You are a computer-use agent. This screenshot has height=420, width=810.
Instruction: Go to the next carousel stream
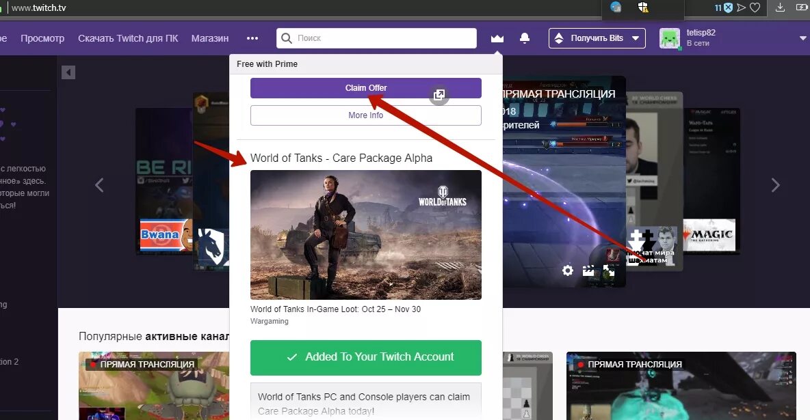click(775, 184)
